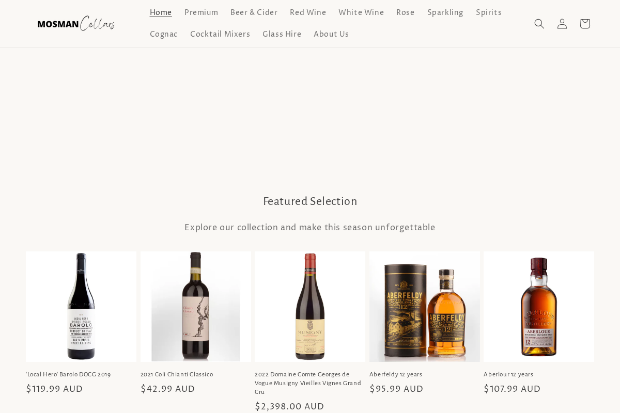
Task: Select the Glass Hire option
Action: [282, 34]
